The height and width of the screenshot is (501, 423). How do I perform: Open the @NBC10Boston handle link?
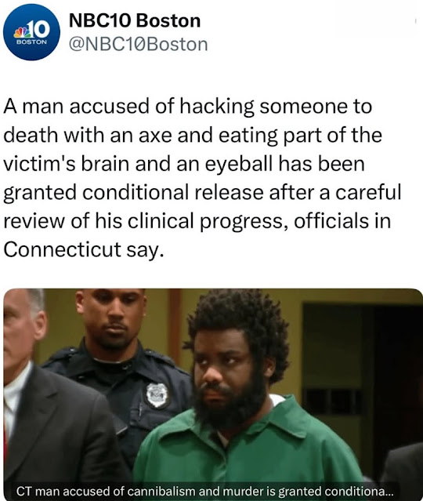click(138, 44)
